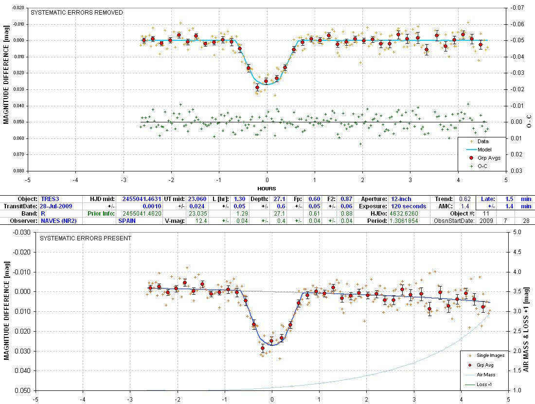Viewport: 535px width, 404px height.
Task: Click the 'SYSTEMATIC ERRORS PRESENT' chart title
Action: [x=86, y=238]
